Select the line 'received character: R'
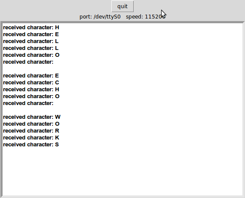 click(31, 131)
